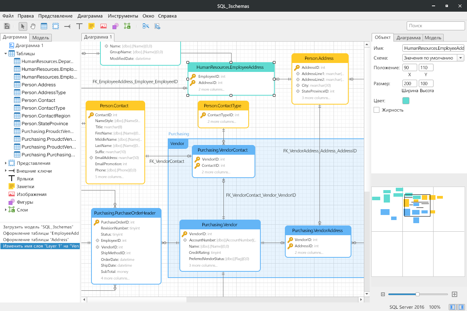Click the Высота height field

click(x=426, y=84)
